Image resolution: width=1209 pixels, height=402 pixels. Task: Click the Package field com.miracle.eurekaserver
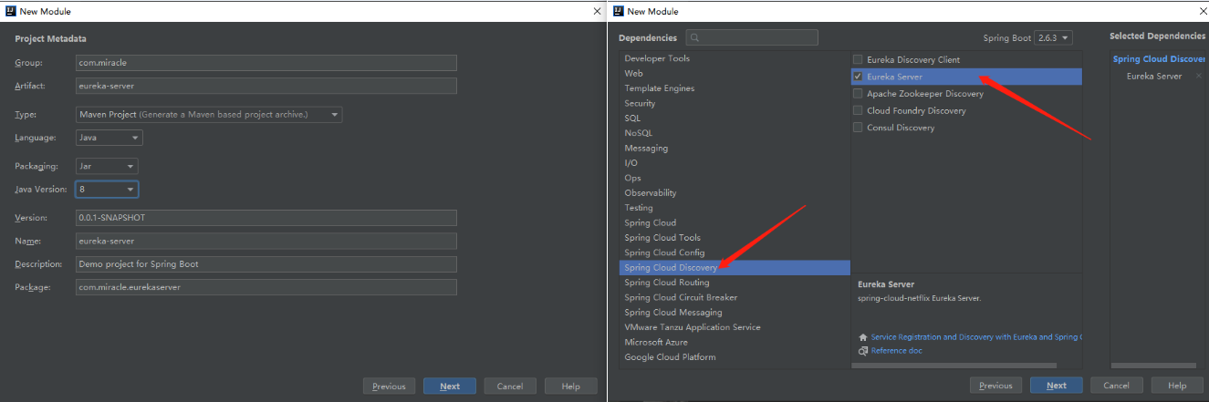266,287
